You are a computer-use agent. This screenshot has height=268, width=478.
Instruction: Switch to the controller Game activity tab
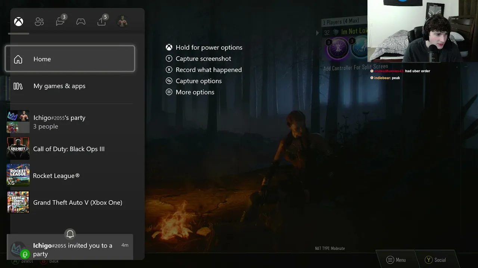click(81, 22)
